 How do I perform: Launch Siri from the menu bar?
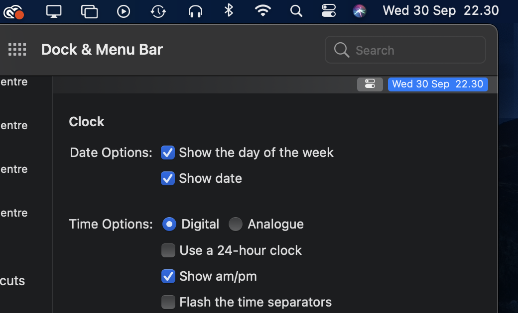tap(360, 11)
